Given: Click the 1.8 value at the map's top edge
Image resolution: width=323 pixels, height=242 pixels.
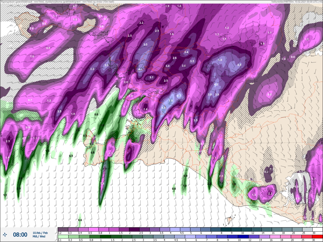Looking at the screenshot, I should click(179, 6).
